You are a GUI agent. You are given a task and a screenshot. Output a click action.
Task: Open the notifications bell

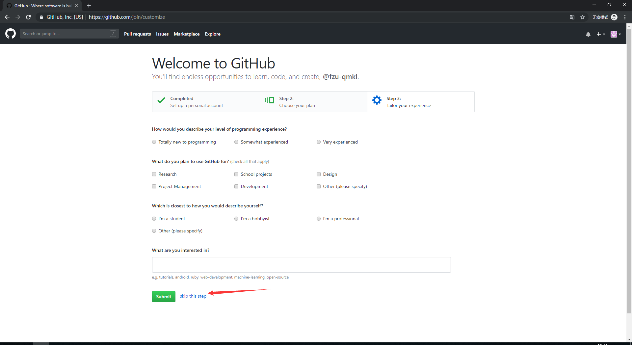pos(588,34)
